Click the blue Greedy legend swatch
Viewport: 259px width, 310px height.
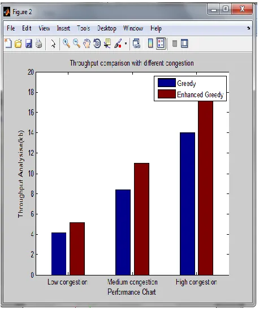tap(167, 83)
